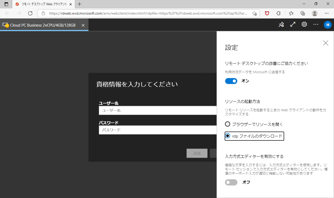Close the Cloud PC Business session tab

[x=83, y=25]
